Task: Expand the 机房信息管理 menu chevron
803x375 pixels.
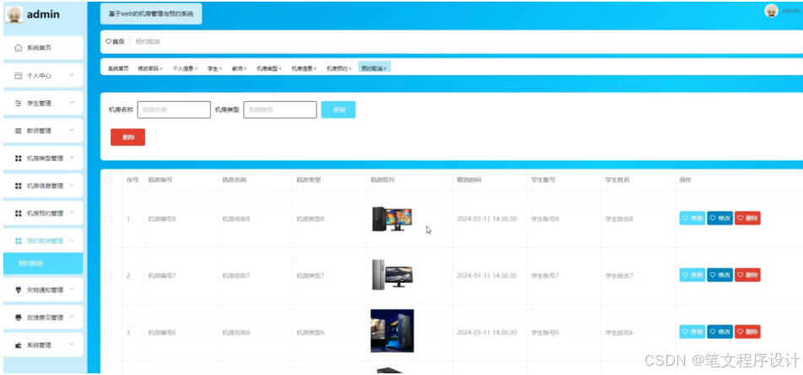Action: (x=72, y=185)
